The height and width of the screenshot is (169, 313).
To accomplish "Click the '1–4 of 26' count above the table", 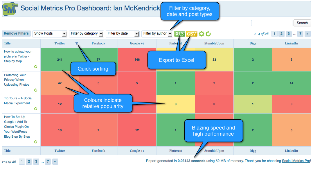I will pyautogui.click(x=261, y=34).
